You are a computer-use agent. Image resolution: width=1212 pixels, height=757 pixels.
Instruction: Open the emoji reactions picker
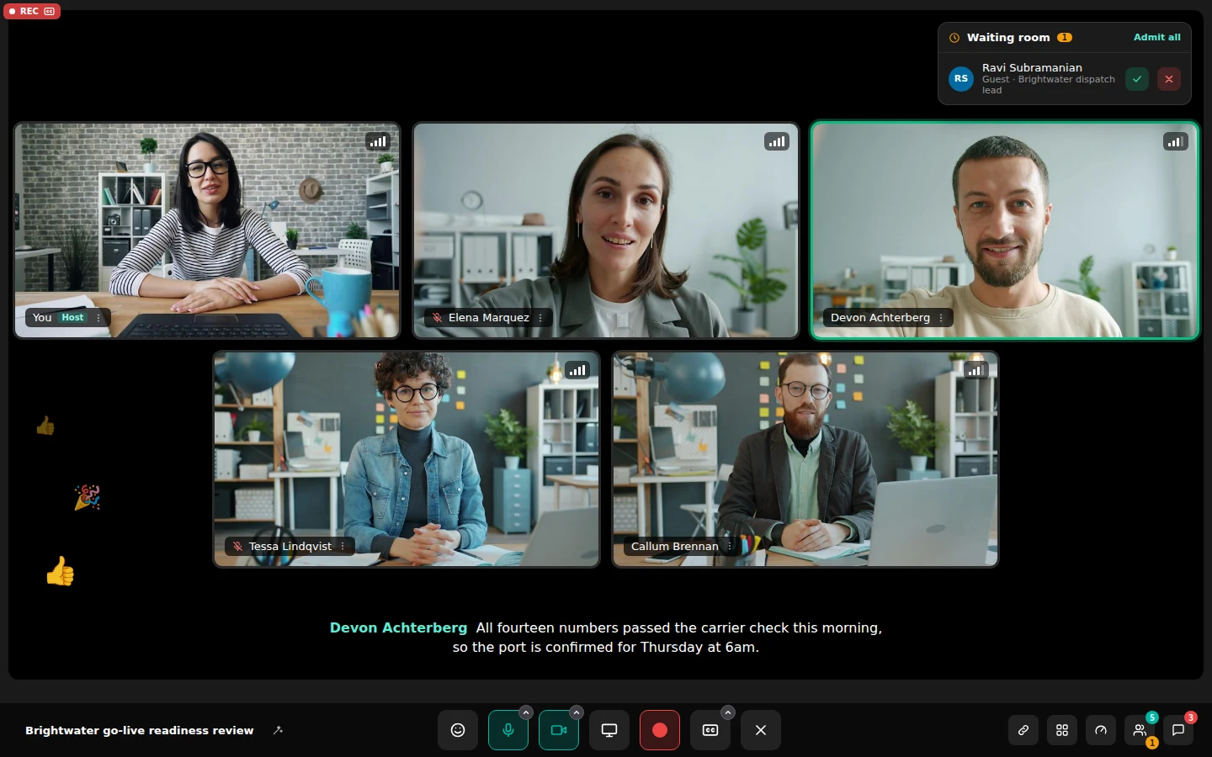[x=458, y=730]
